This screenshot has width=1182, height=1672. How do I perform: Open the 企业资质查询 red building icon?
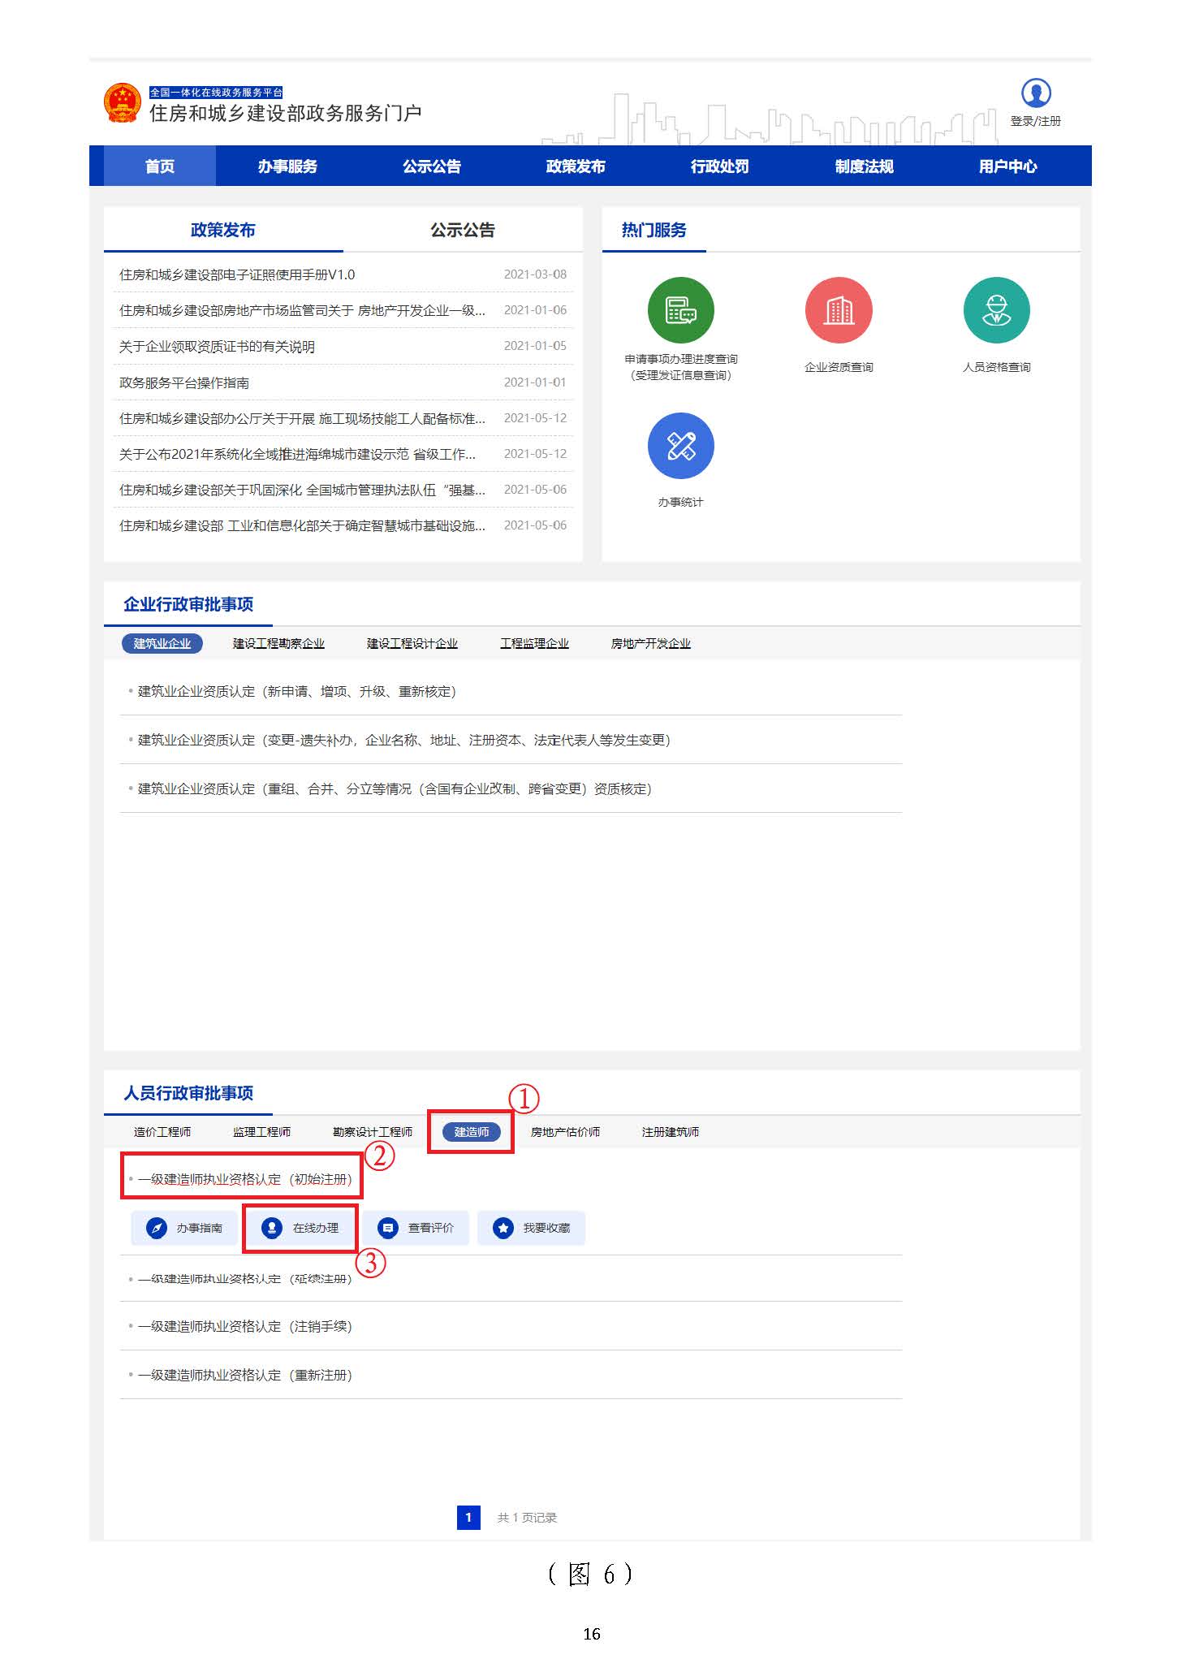(838, 311)
